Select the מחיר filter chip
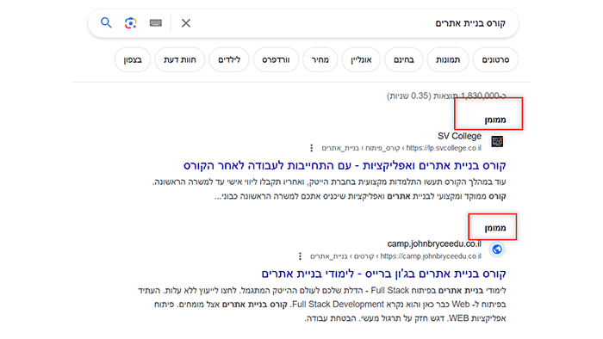The height and width of the screenshot is (339, 603). [320, 60]
